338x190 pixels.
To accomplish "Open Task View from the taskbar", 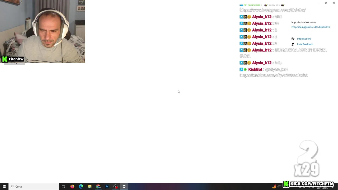I will 63,187.
